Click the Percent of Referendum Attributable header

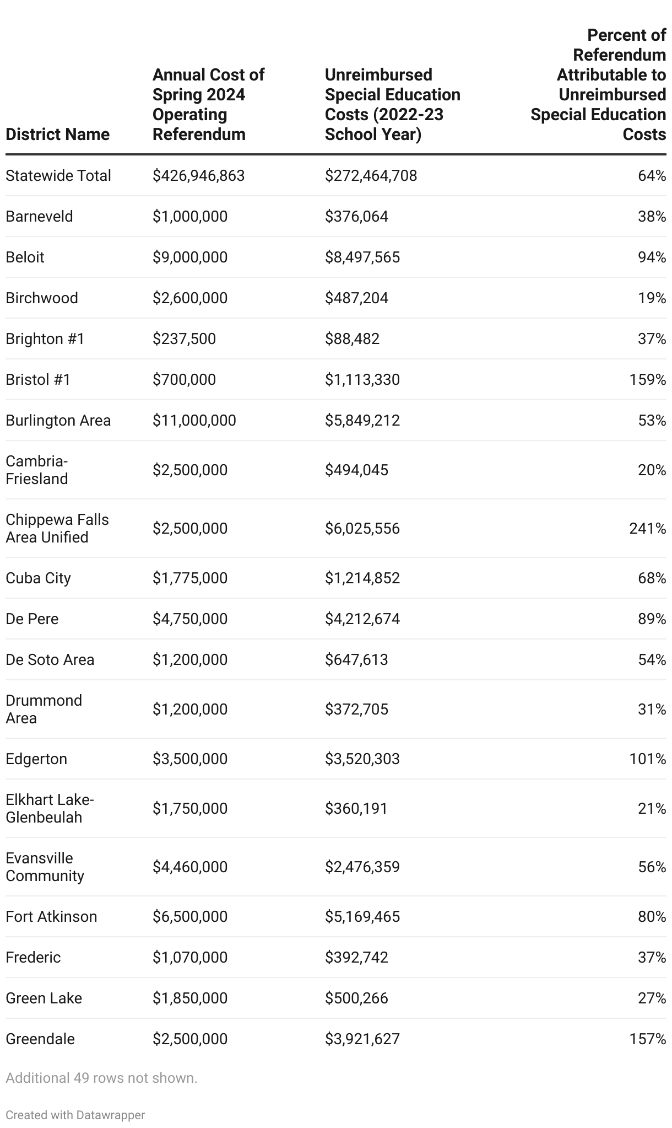pos(598,84)
